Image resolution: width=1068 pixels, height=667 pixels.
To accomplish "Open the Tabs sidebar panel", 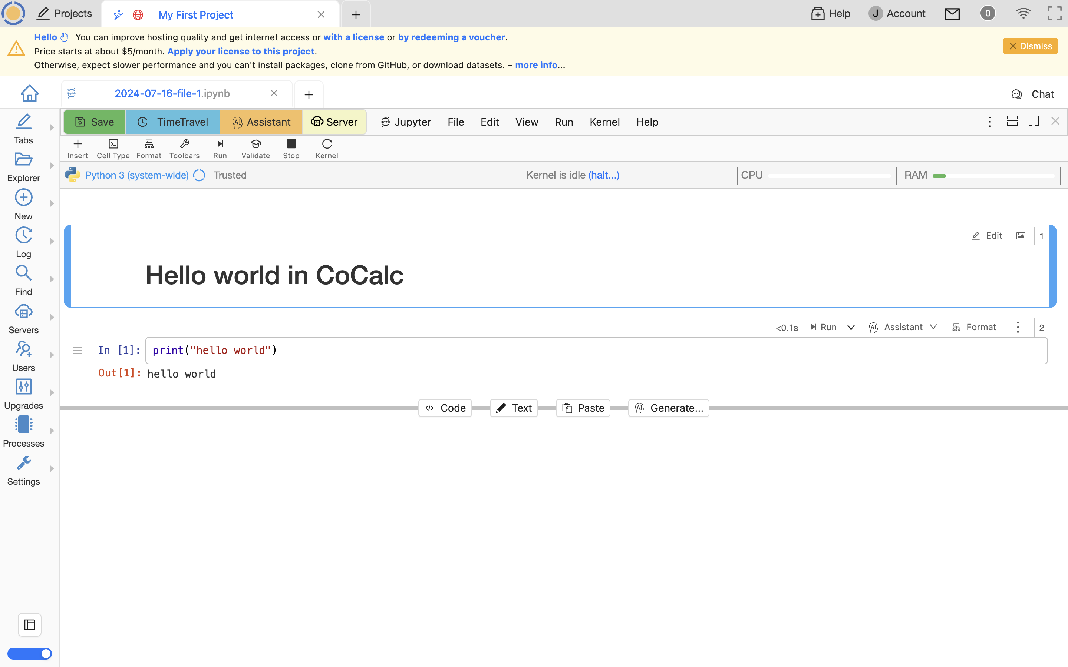I will (x=23, y=129).
